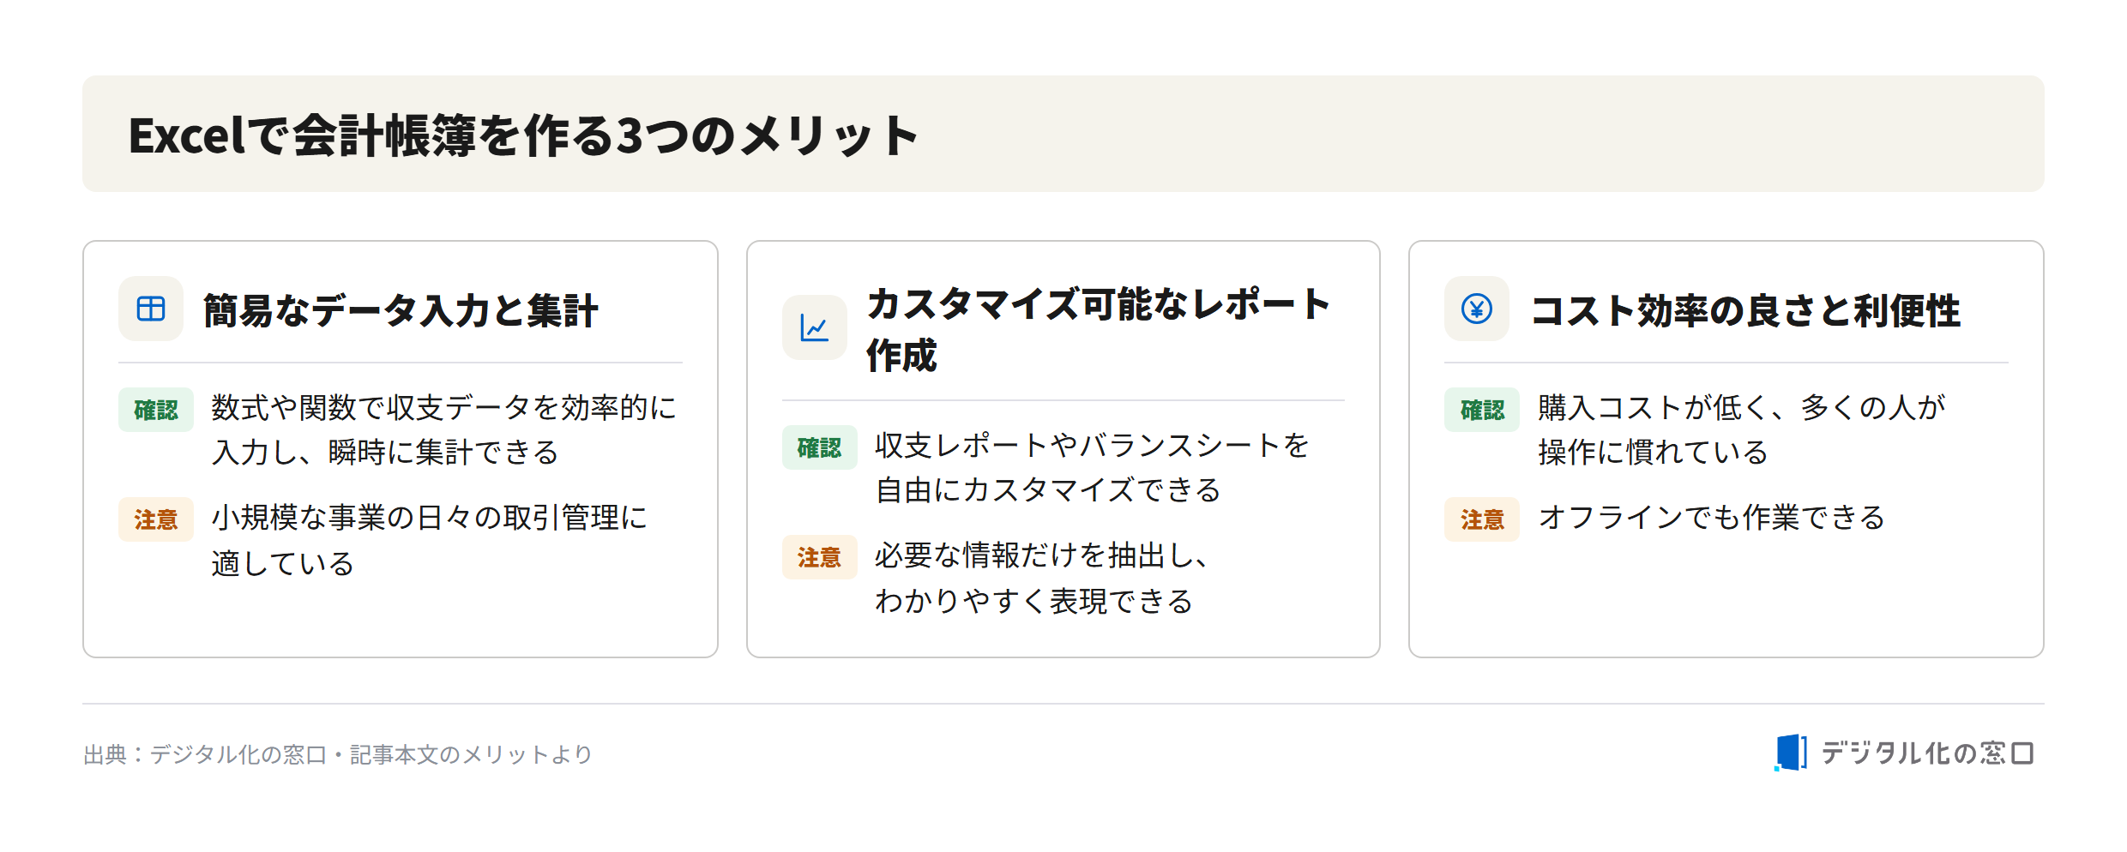Click the デジタル化の窓口 logo icon
The width and height of the screenshot is (2127, 852).
point(1791,753)
